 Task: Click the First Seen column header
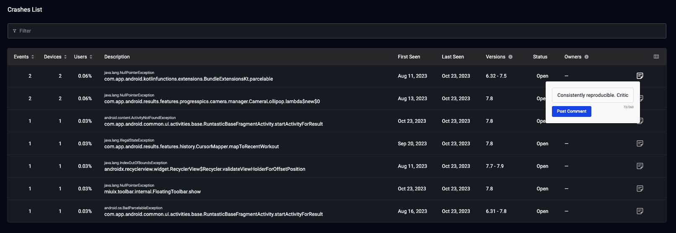tap(409, 57)
